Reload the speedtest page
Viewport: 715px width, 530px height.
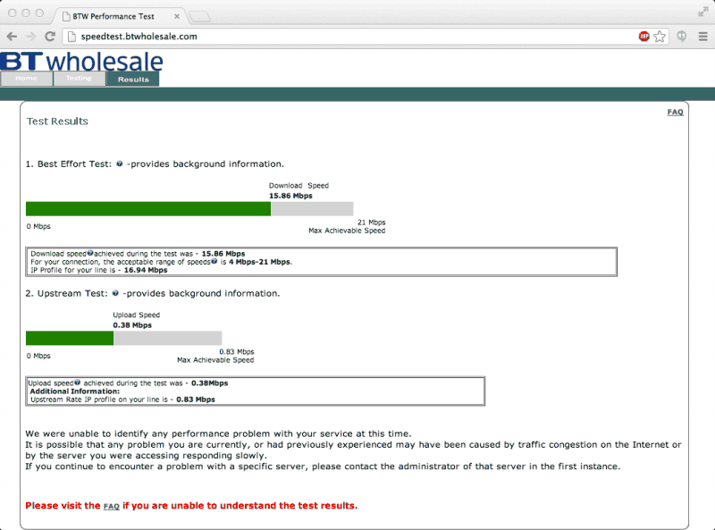50,36
